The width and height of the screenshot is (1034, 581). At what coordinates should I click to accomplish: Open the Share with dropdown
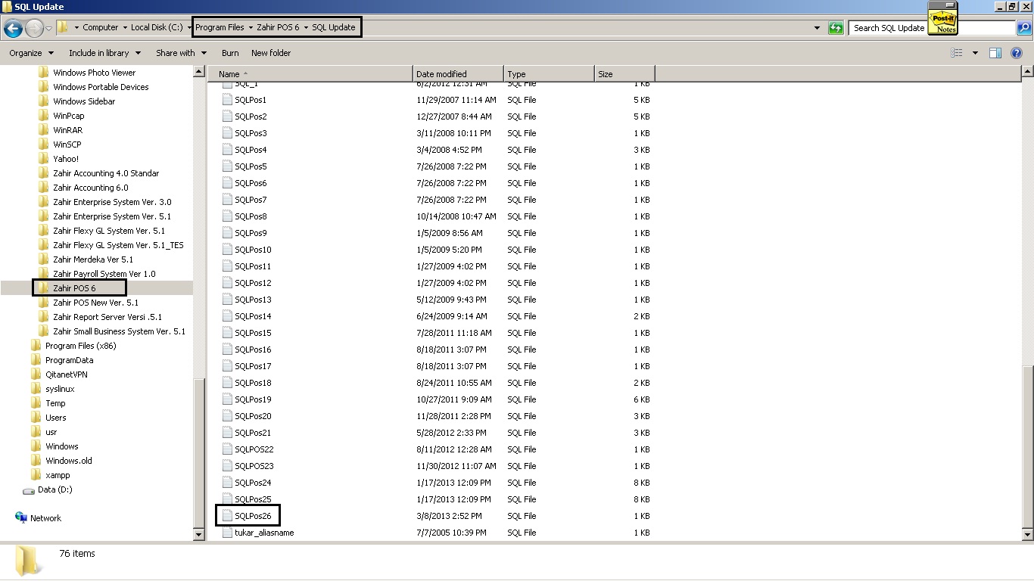click(x=181, y=53)
